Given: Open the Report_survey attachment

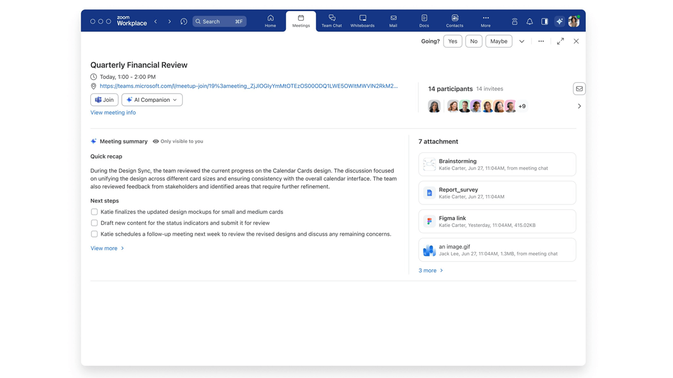Looking at the screenshot, I should tap(497, 193).
